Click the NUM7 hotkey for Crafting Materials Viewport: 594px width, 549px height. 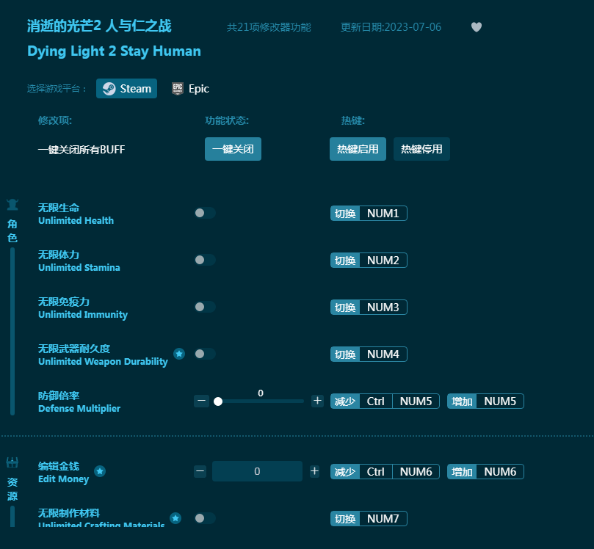point(369,518)
